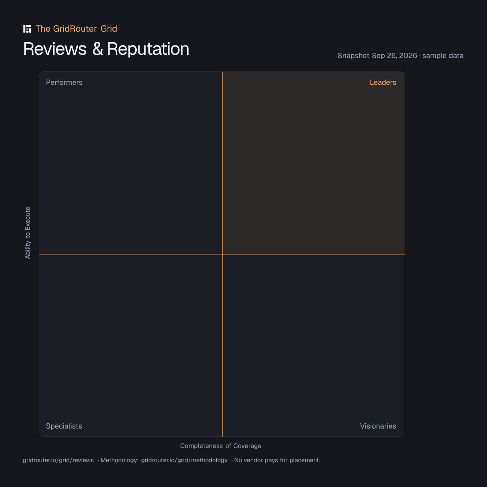
Task: Click the GridRouter logo icon
Action: click(x=27, y=29)
